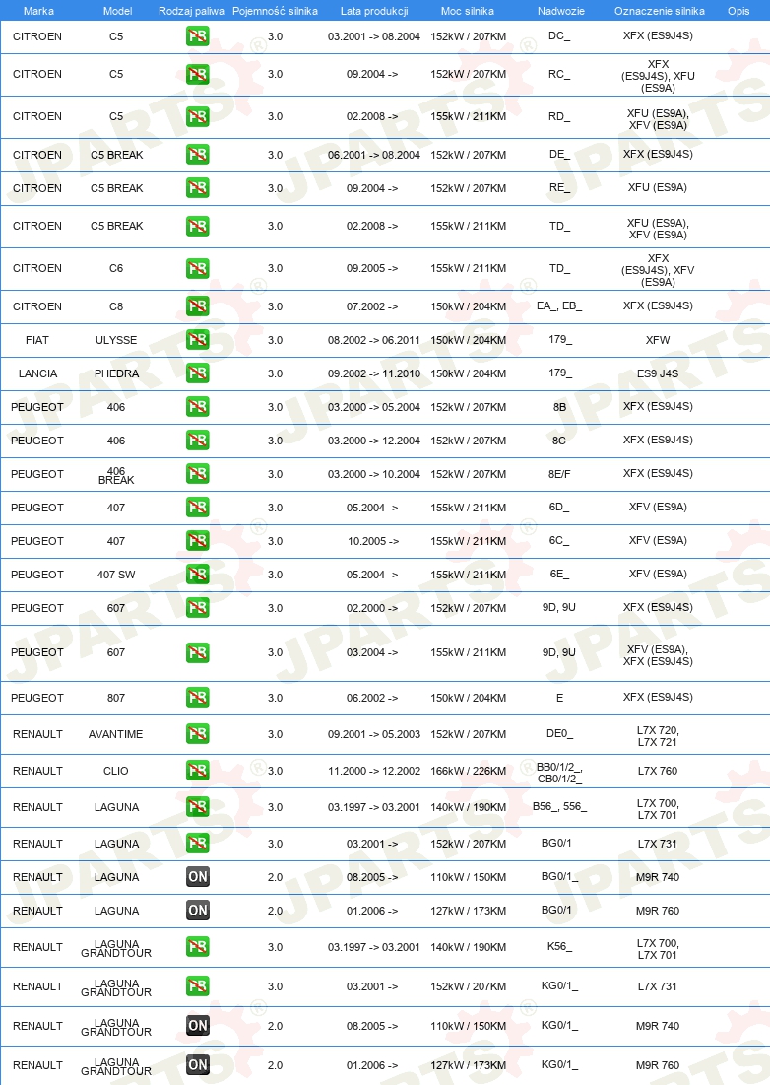Click the 6E_ body code cell

[560, 574]
